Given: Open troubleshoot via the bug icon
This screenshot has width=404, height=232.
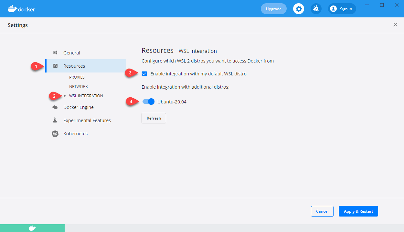Looking at the screenshot, I should [316, 9].
